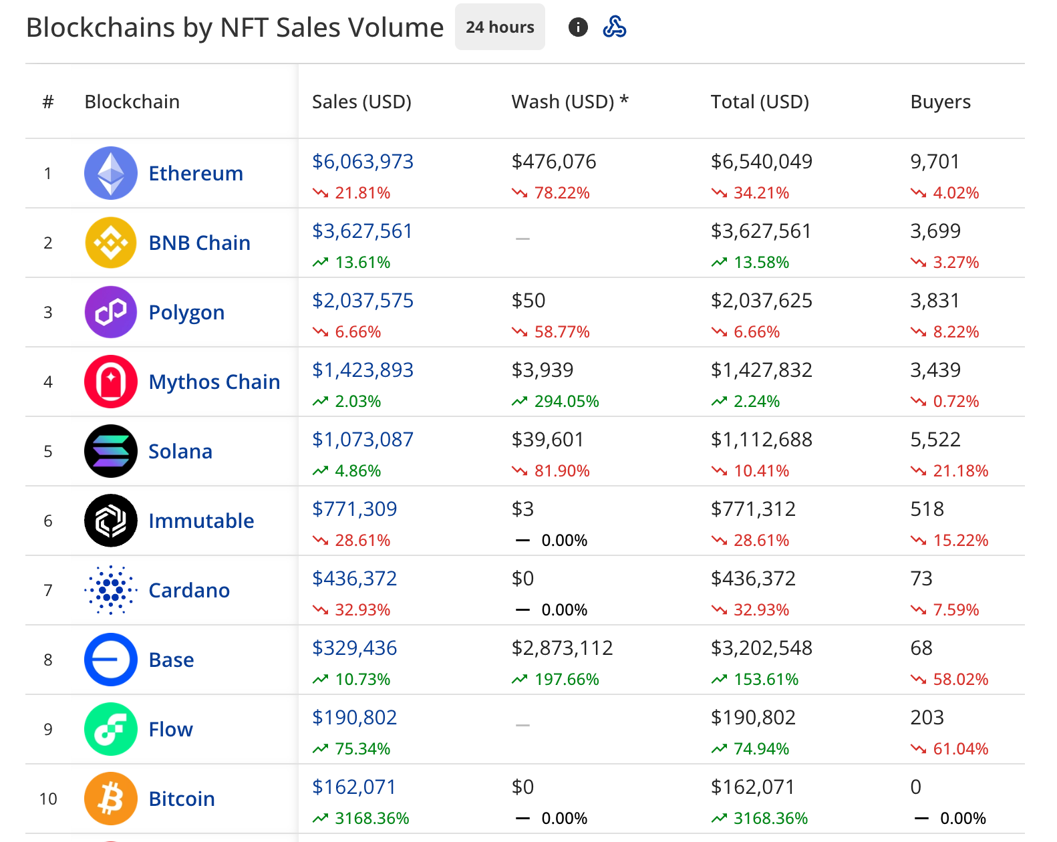
Task: Select Solana wash value $39,601
Action: click(547, 439)
